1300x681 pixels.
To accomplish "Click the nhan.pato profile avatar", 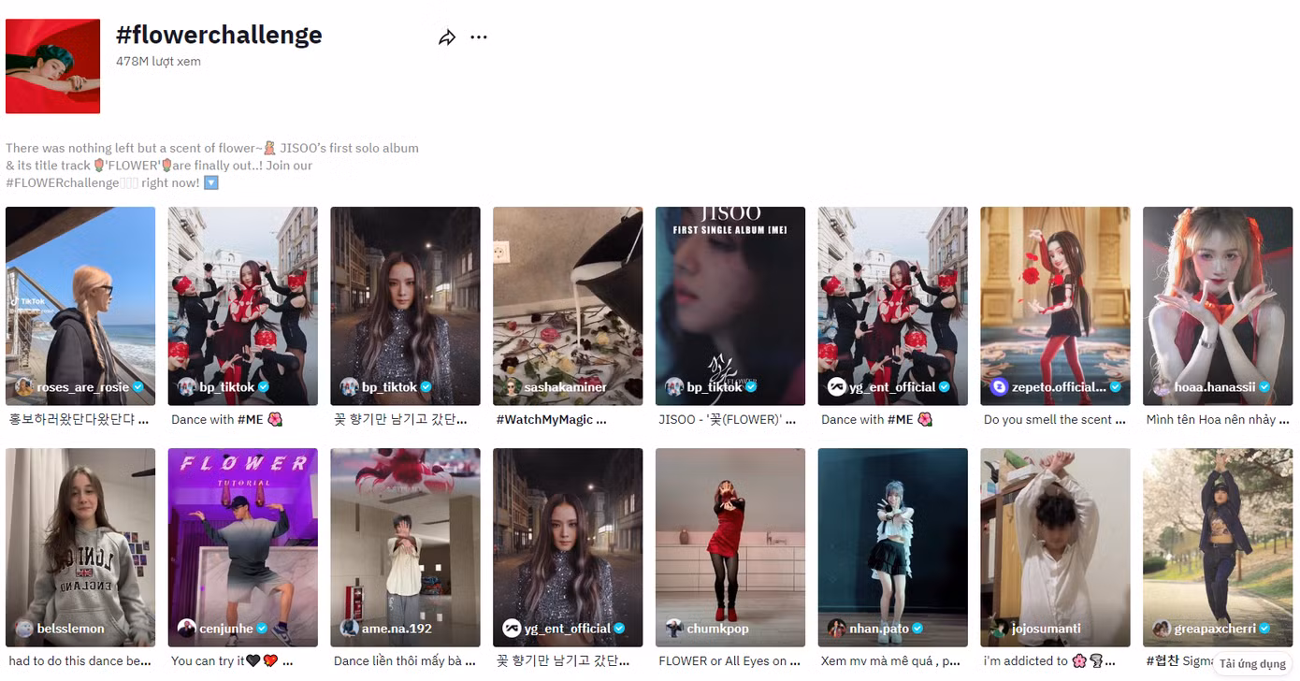I will (x=837, y=629).
